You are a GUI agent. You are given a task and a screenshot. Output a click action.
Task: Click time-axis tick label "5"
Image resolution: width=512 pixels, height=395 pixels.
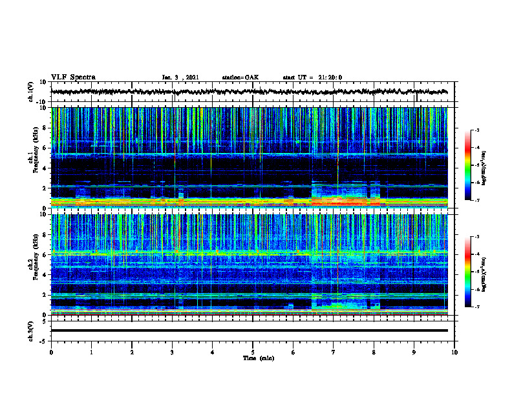click(x=253, y=352)
